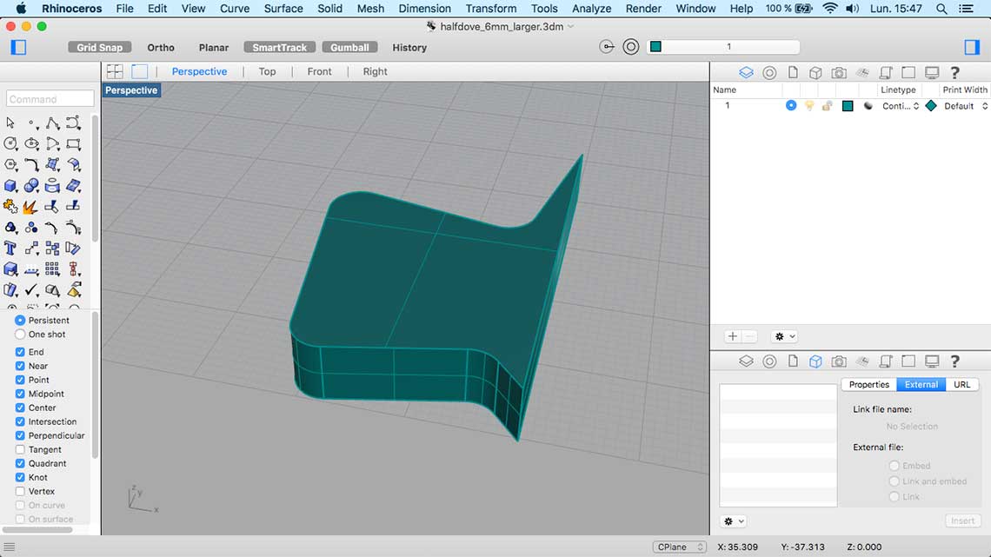Open Layers panel icon in upper inspector
991x557 pixels.
pyautogui.click(x=746, y=73)
